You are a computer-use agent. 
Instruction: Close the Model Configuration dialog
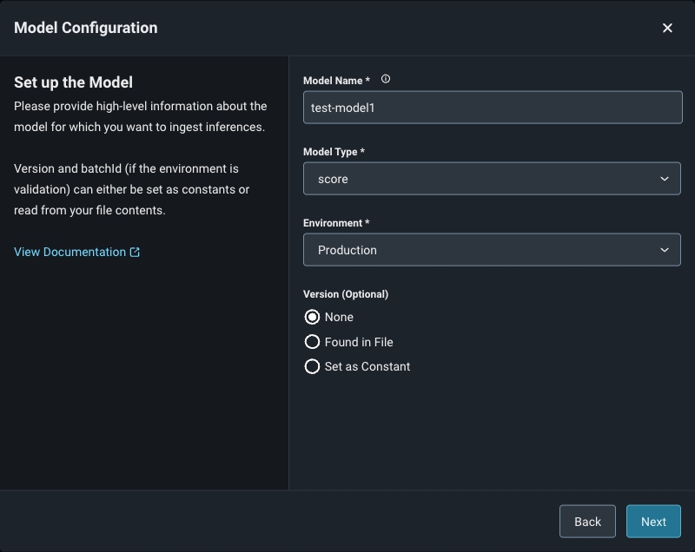[667, 28]
